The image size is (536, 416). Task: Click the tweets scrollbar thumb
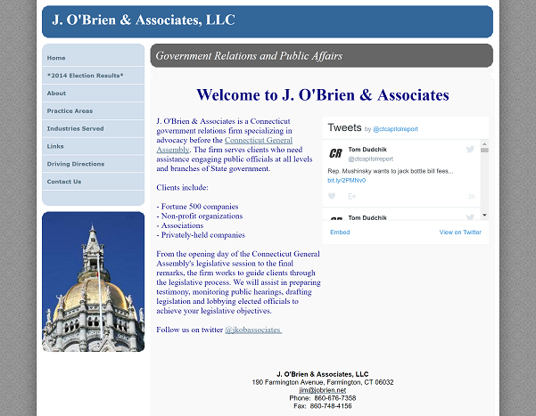click(484, 150)
